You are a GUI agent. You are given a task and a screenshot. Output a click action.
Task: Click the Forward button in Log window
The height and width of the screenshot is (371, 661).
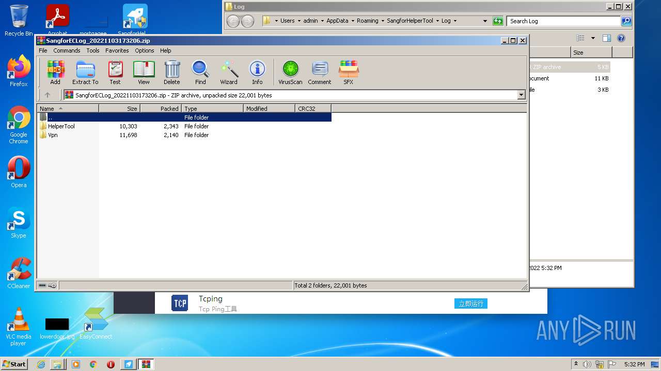coord(248,21)
